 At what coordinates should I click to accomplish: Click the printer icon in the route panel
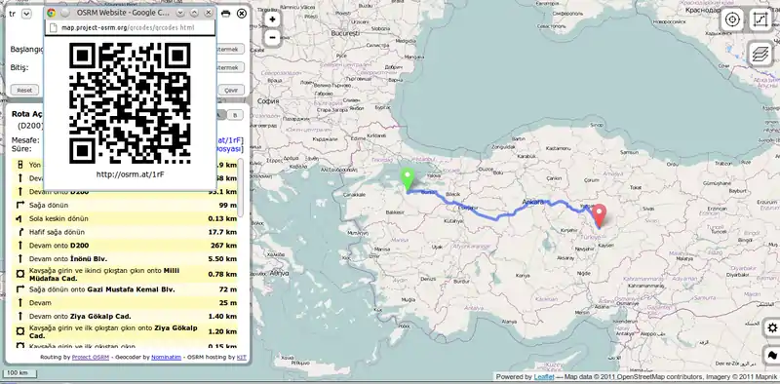226,14
